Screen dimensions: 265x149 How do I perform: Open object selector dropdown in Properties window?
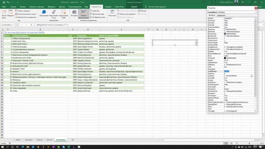pyautogui.click(x=256, y=12)
